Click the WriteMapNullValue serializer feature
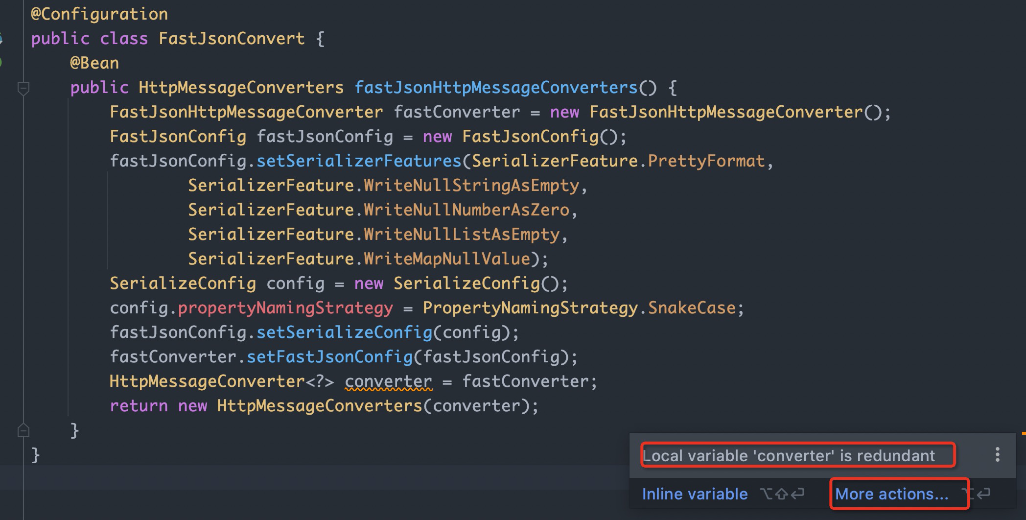Screen dimensions: 1026x520 (x=447, y=259)
